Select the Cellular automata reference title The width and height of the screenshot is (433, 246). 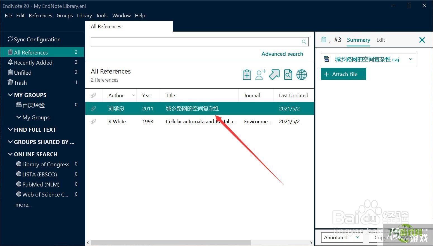click(201, 122)
